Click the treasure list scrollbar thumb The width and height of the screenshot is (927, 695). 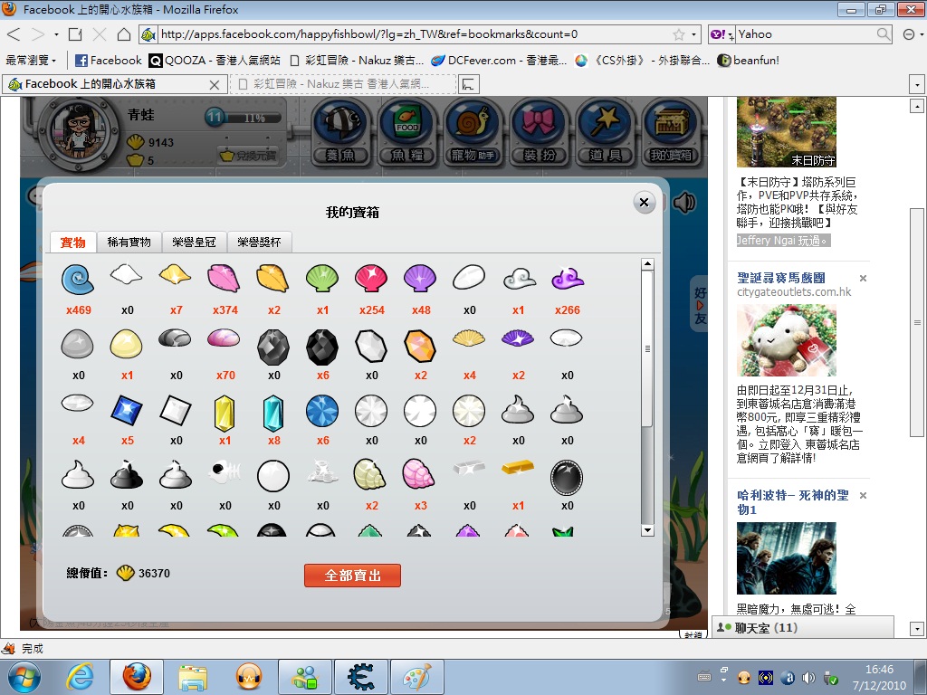pyautogui.click(x=647, y=348)
